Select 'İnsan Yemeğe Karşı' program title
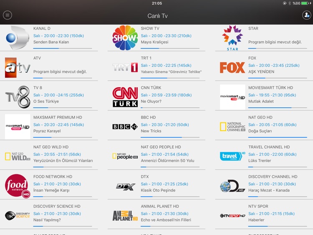 pos(51,190)
